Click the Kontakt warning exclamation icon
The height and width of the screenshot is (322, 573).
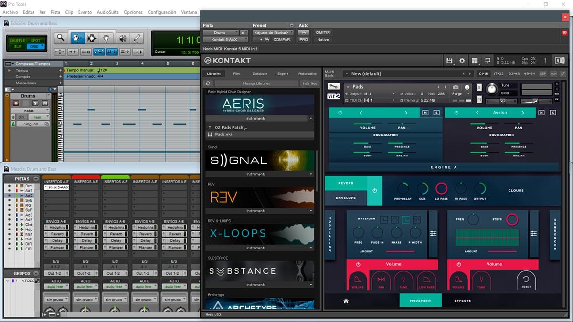click(x=545, y=61)
